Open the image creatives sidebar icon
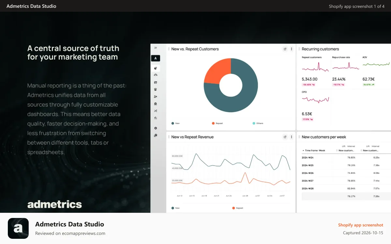Viewport: 391px width, 244px height. 155,82
